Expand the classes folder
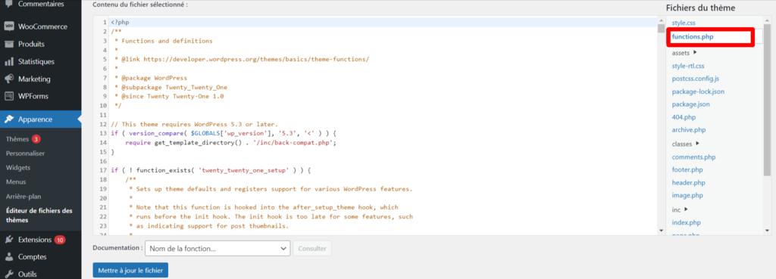This screenshot has height=279, width=776. [x=685, y=144]
